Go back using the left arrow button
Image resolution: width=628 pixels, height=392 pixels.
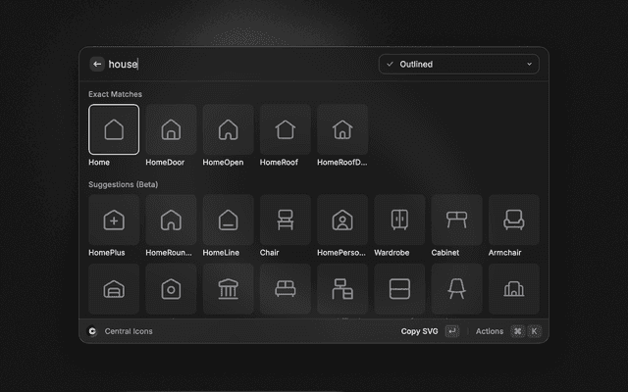tap(97, 64)
